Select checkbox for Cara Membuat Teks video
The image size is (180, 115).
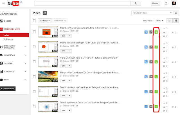pyautogui.click(x=34, y=62)
